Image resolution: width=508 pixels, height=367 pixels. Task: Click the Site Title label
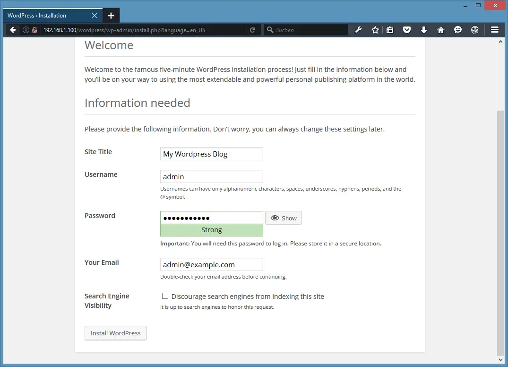(x=98, y=152)
